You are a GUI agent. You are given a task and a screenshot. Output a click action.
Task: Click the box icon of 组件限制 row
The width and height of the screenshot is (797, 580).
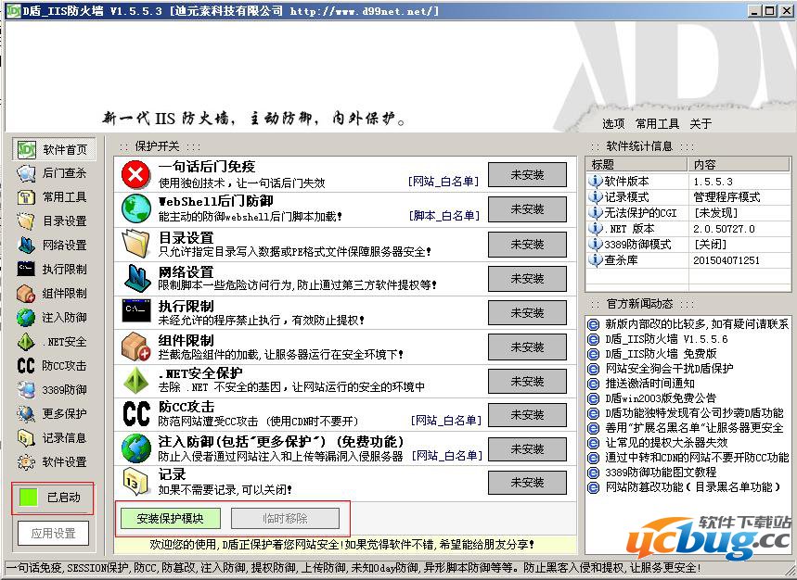click(x=136, y=347)
